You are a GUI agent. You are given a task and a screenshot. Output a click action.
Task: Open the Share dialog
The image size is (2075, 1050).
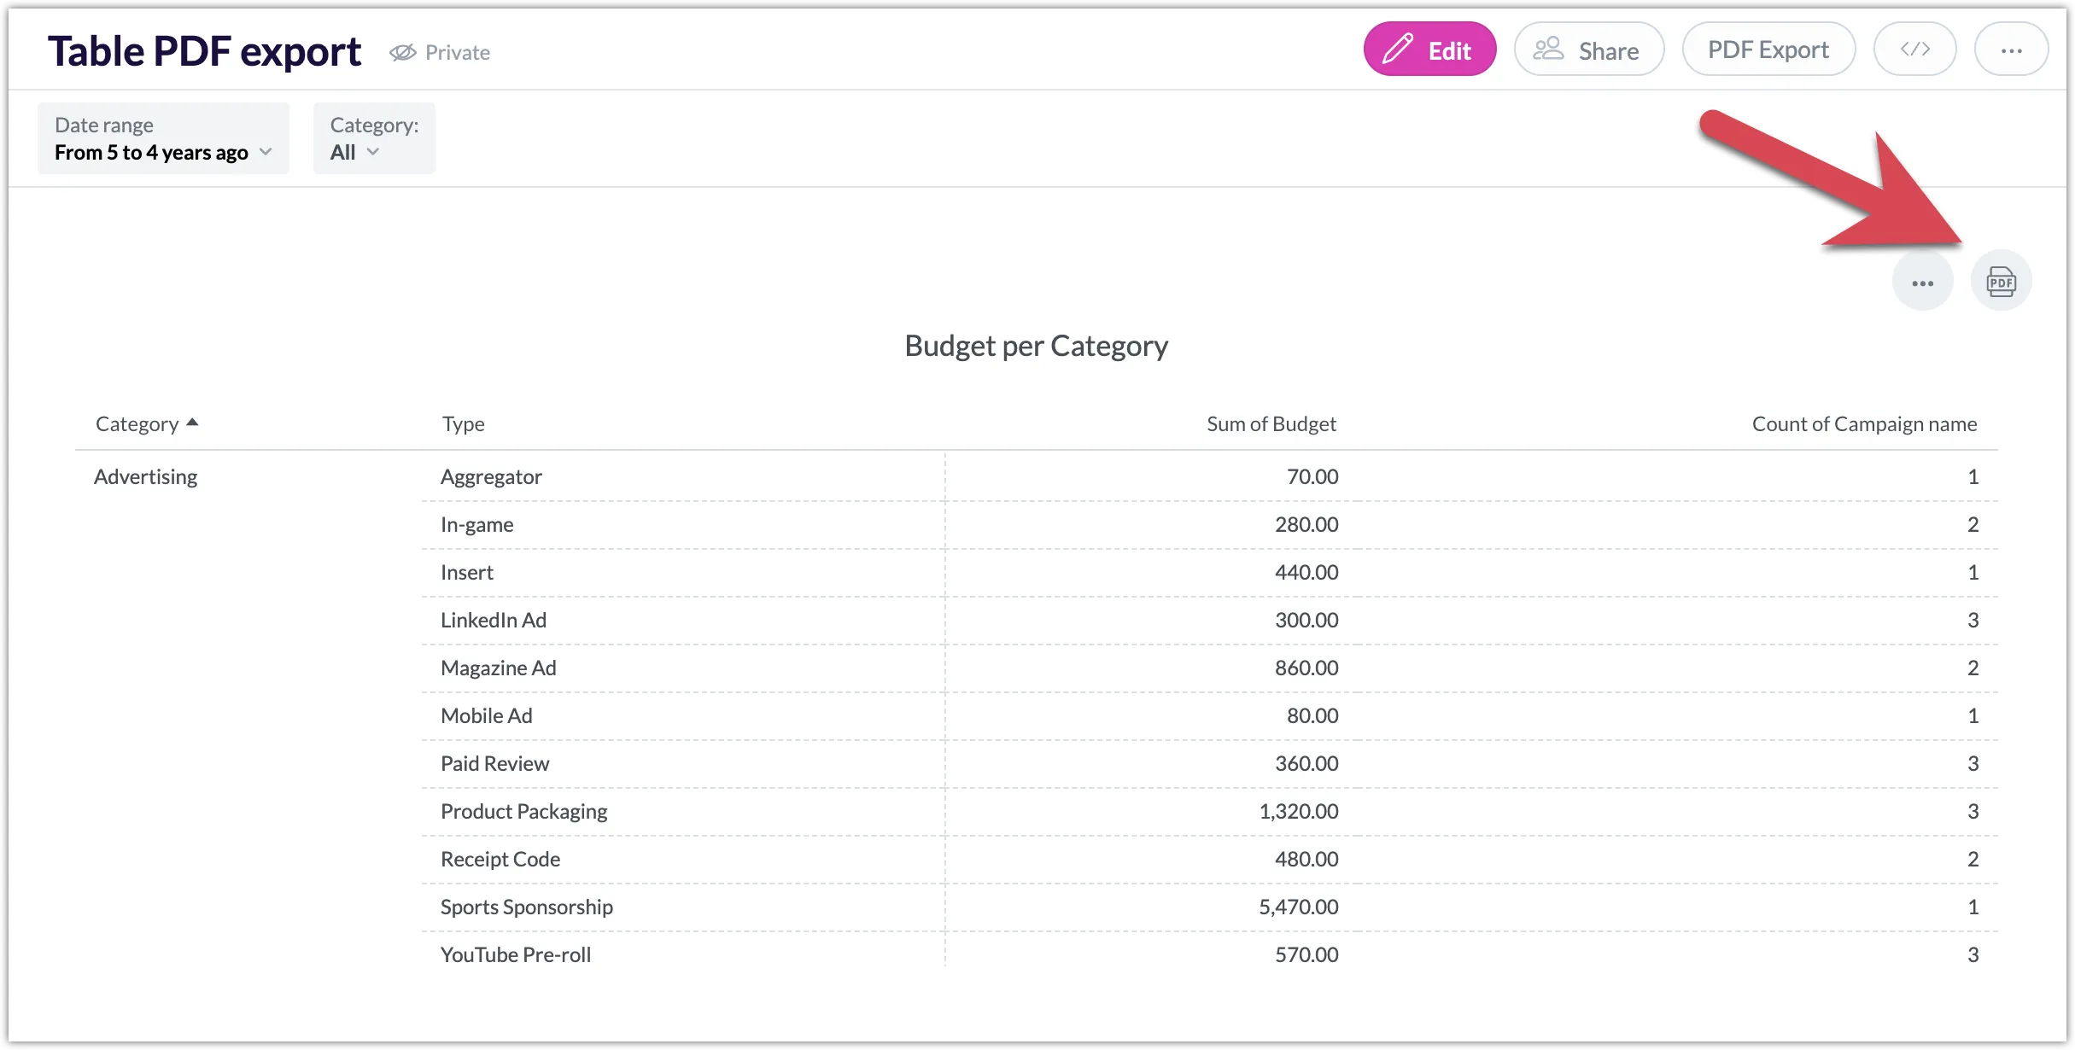[1588, 50]
